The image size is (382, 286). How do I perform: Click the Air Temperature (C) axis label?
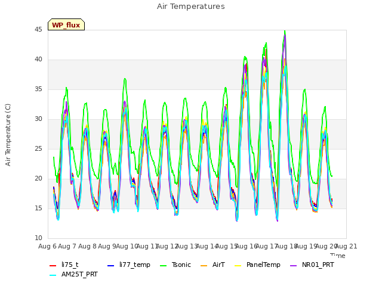(8, 135)
